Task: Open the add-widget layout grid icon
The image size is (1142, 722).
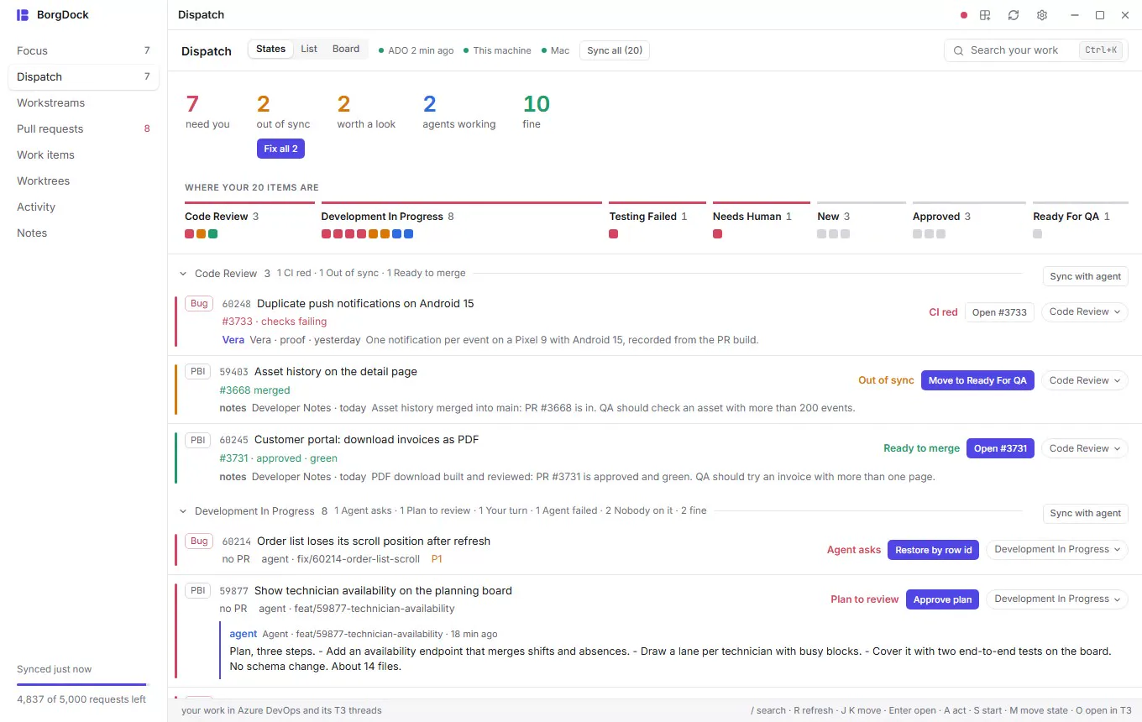Action: (x=985, y=15)
